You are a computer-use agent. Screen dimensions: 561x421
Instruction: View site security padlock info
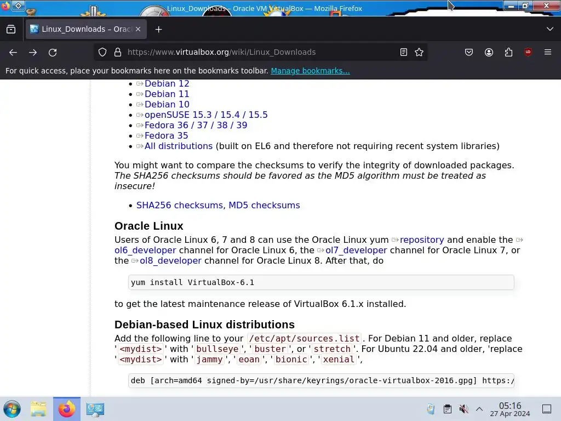[x=118, y=52]
